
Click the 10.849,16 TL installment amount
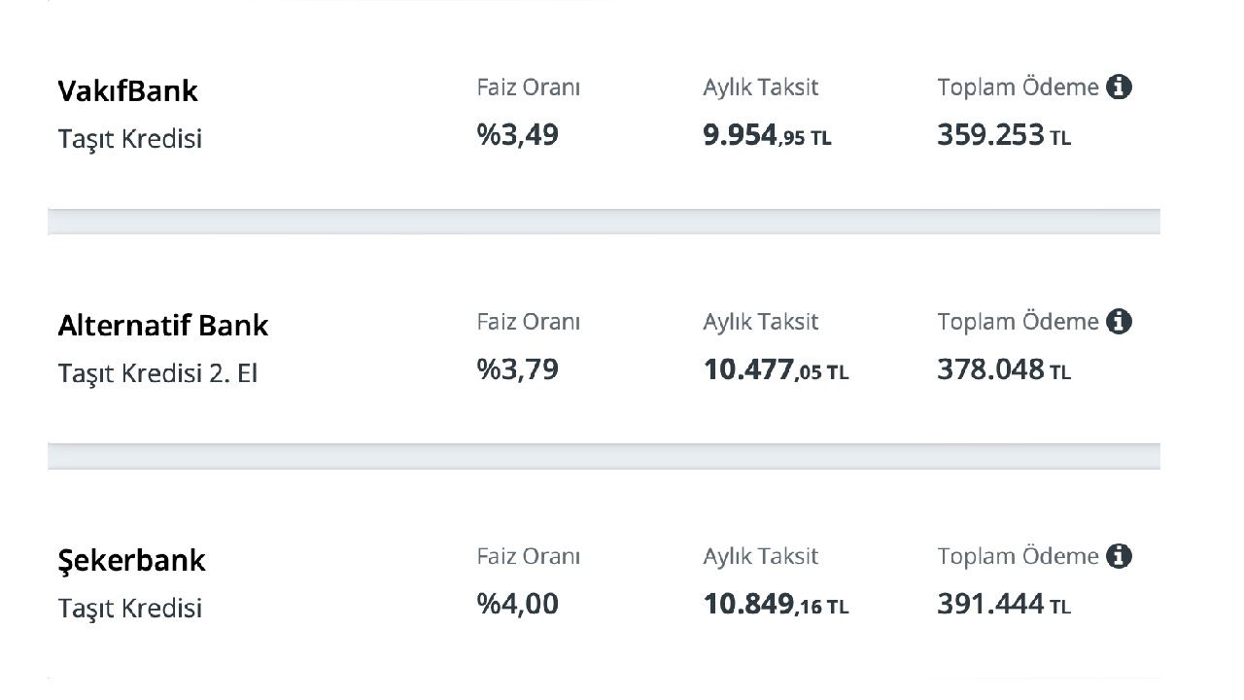[777, 605]
